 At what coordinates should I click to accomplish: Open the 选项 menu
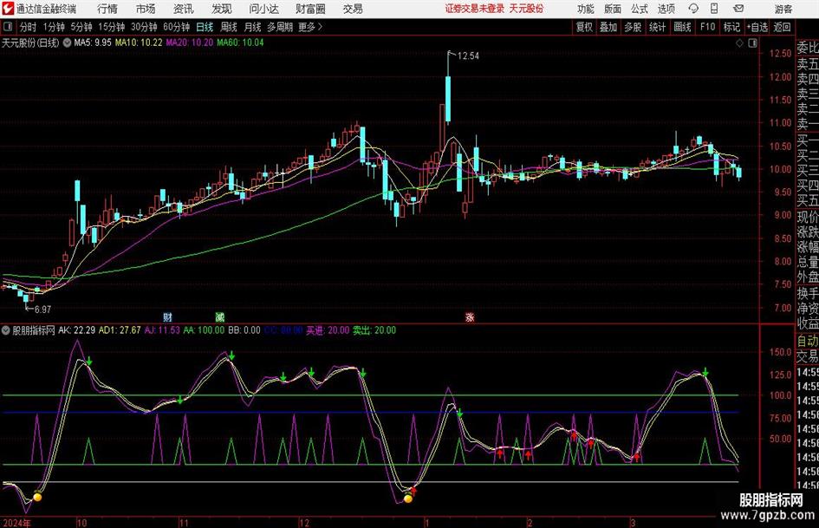pyautogui.click(x=666, y=9)
